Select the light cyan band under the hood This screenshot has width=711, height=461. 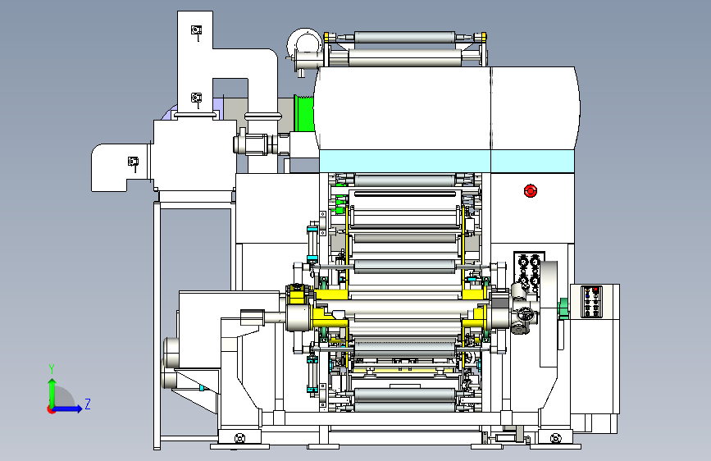tap(447, 161)
